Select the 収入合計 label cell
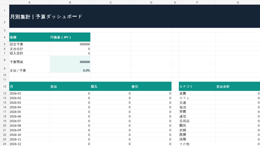This screenshot has height=146, width=260. tap(29, 53)
